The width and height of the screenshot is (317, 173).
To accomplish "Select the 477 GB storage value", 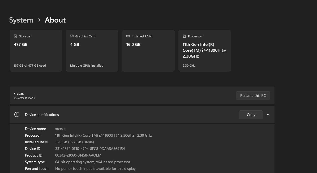I will click(x=21, y=45).
